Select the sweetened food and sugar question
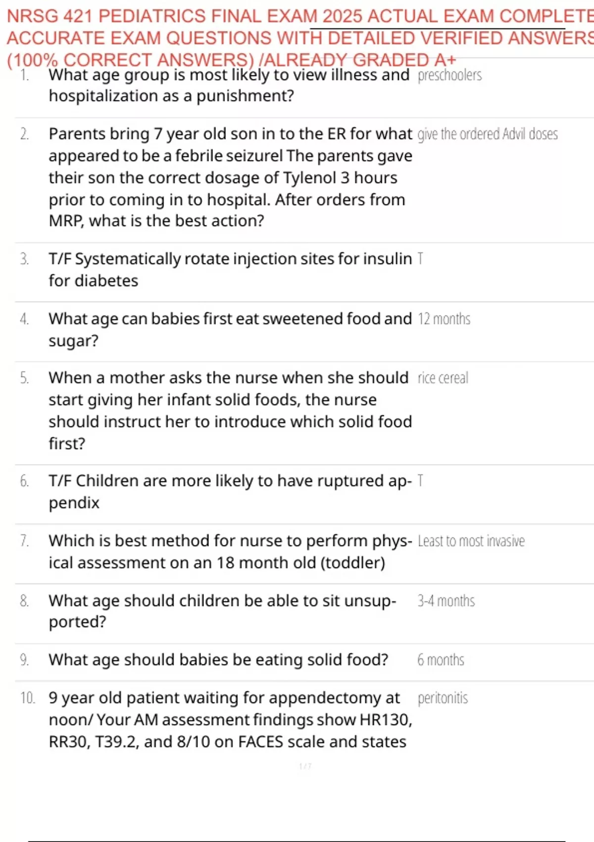Viewport: 594px width, 842px height. point(230,329)
